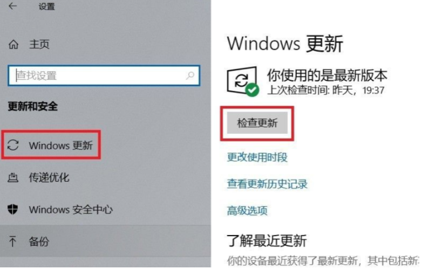The height and width of the screenshot is (269, 422).
Task: Click the sync icon beside Windows 更新
Action: click(13, 145)
